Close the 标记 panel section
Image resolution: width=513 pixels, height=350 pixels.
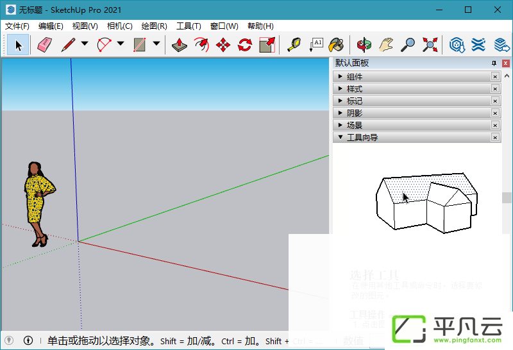[x=495, y=101]
